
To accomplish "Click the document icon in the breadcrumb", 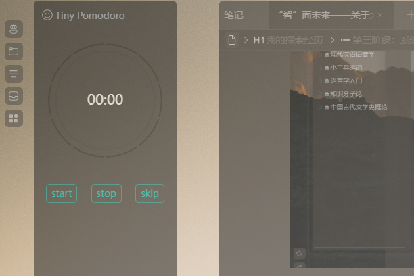I will [x=232, y=40].
